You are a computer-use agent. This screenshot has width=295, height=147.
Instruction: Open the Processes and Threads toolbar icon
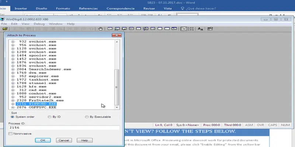pyautogui.click(x=167, y=29)
